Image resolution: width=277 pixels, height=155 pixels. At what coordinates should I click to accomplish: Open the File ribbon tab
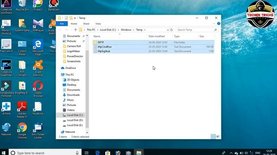click(x=62, y=24)
